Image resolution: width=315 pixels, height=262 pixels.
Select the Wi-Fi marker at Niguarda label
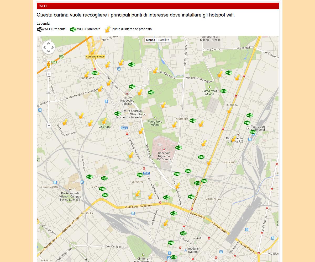coord(193,121)
